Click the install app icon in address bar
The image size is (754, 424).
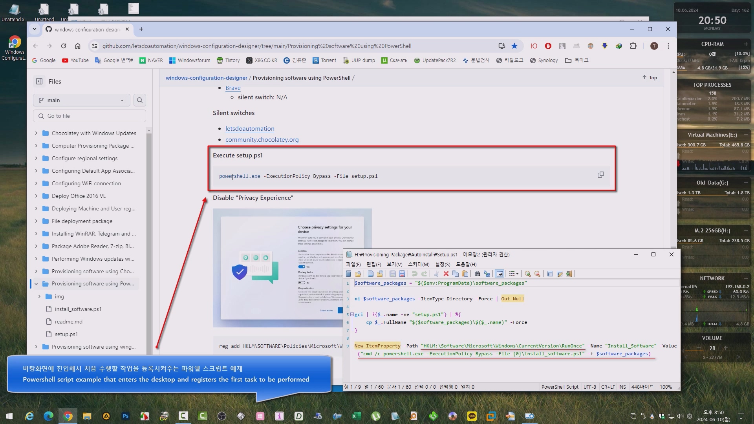(x=501, y=46)
